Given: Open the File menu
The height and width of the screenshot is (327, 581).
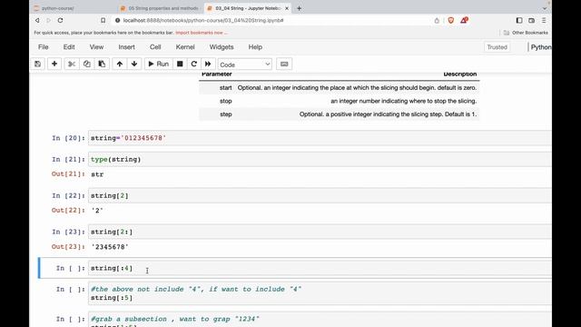Looking at the screenshot, I should coord(44,47).
